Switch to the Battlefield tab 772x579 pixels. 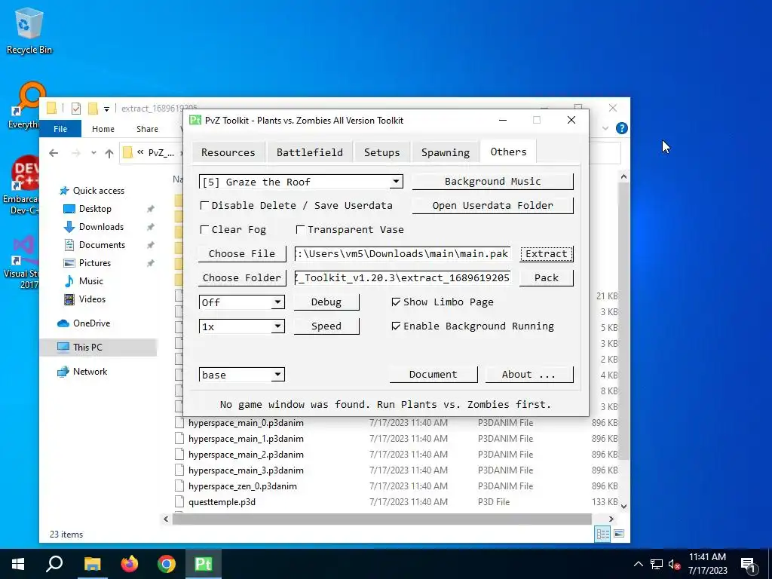(310, 152)
